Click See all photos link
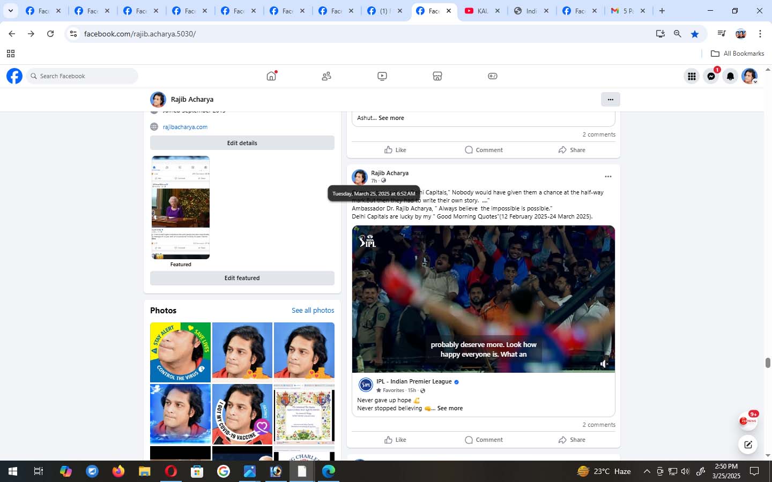The height and width of the screenshot is (482, 772). tap(313, 310)
